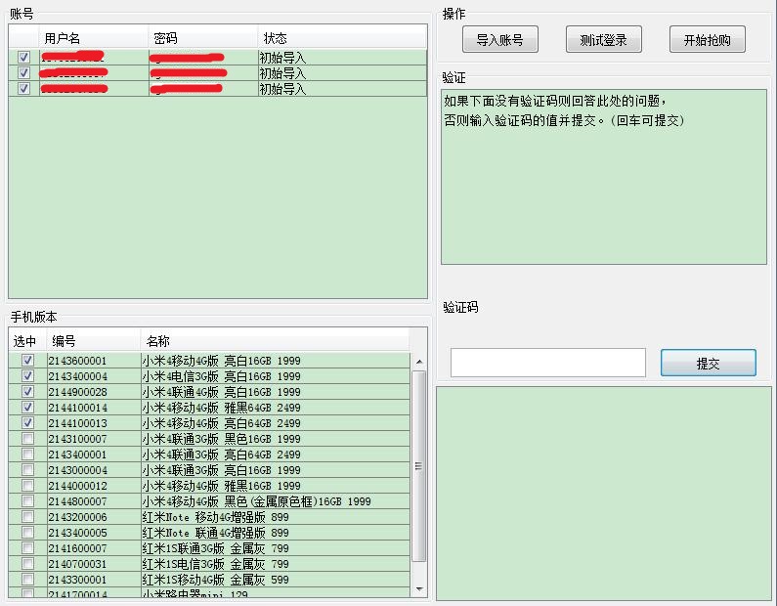The image size is (777, 606).
Task: Sort accounts by 密码 column header
Action: point(203,38)
